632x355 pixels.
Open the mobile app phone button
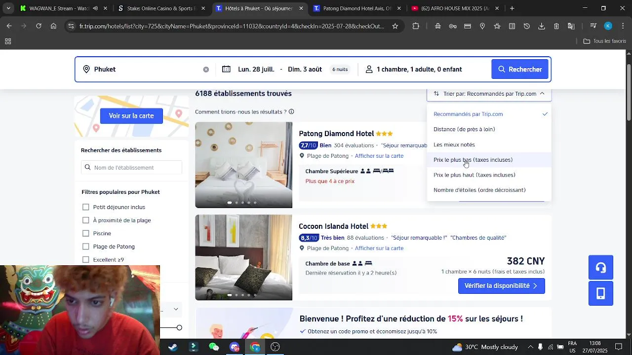601,294
